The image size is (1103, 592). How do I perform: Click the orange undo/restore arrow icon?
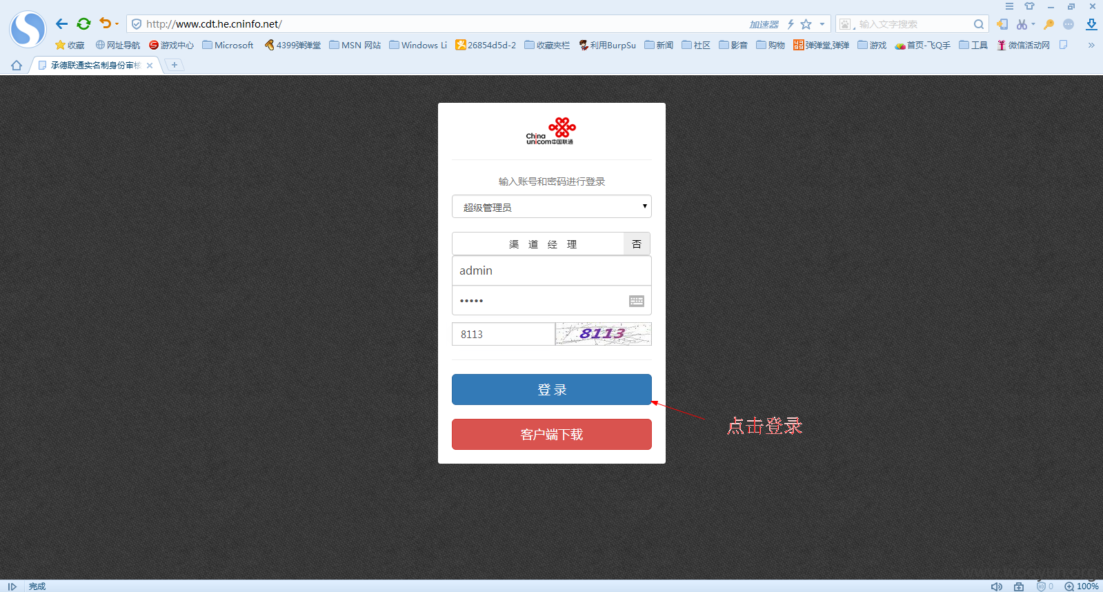coord(105,23)
